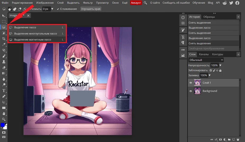Switch to the Каналы tab
Screen dimensions: 245x142
point(204,54)
